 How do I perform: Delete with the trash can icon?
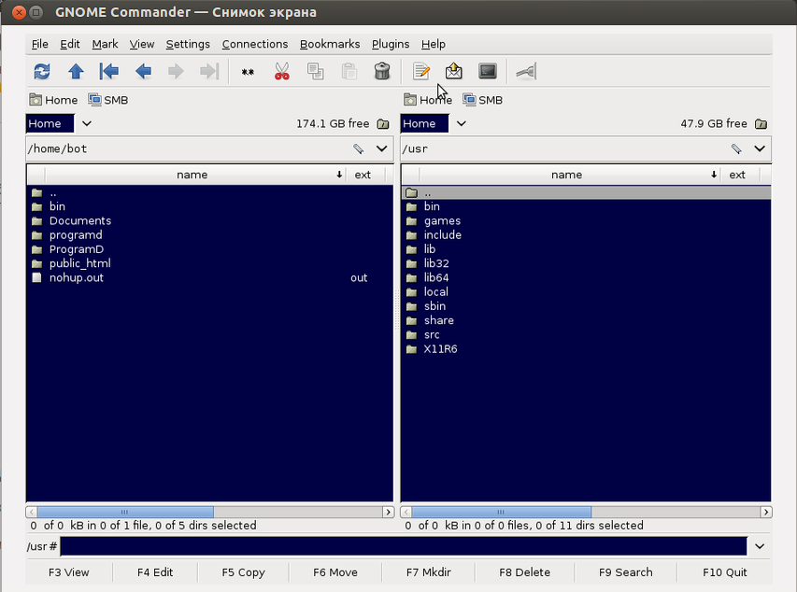pyautogui.click(x=382, y=71)
